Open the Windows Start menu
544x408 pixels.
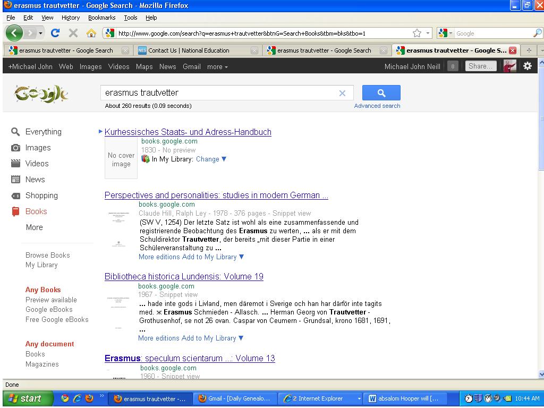point(28,398)
